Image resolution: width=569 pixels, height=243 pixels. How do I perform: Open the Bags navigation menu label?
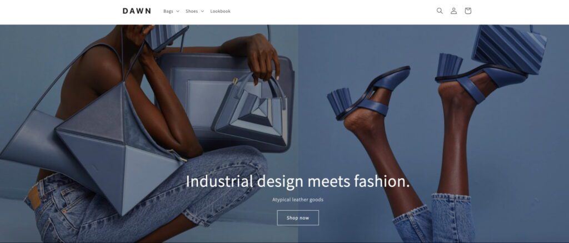coord(168,11)
